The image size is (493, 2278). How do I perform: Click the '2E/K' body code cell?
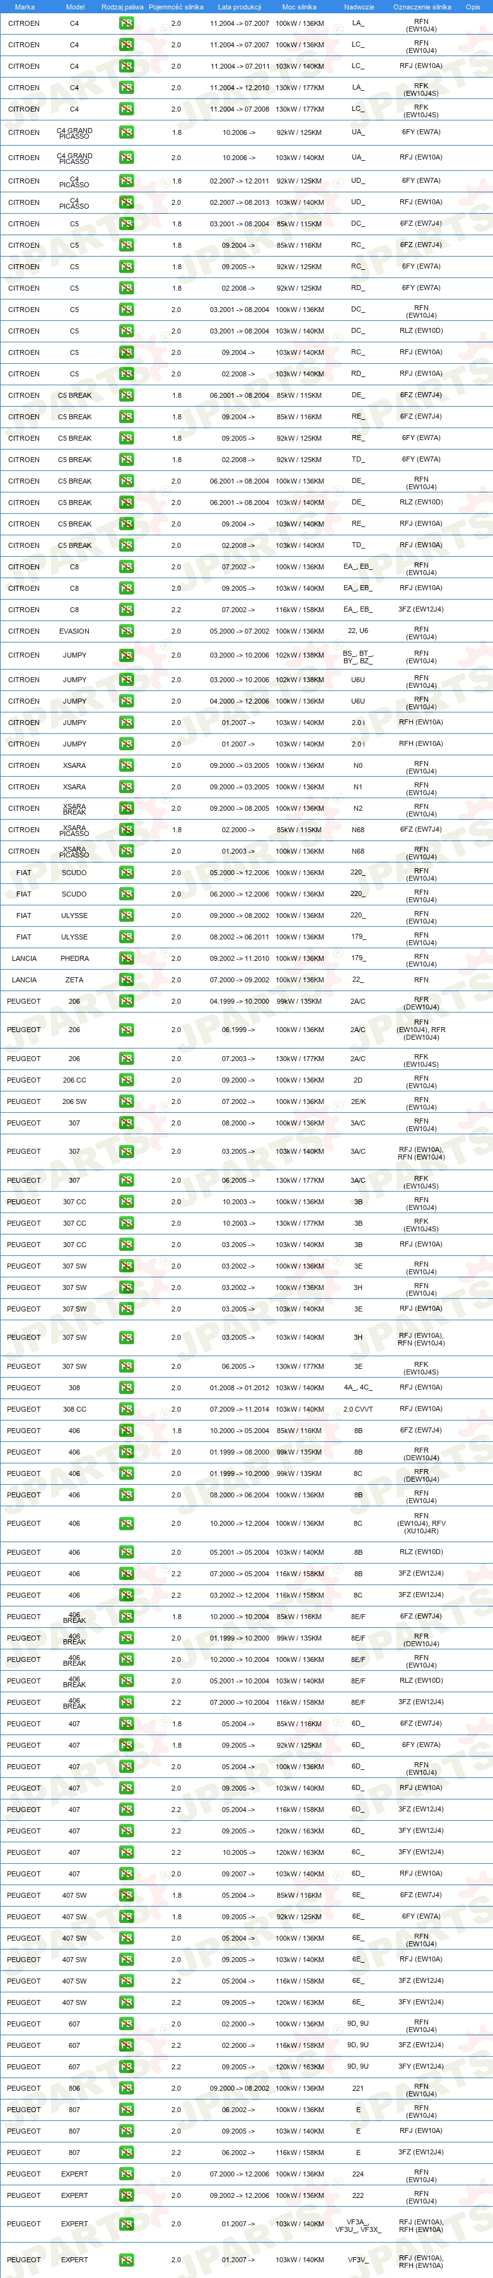pyautogui.click(x=358, y=1102)
